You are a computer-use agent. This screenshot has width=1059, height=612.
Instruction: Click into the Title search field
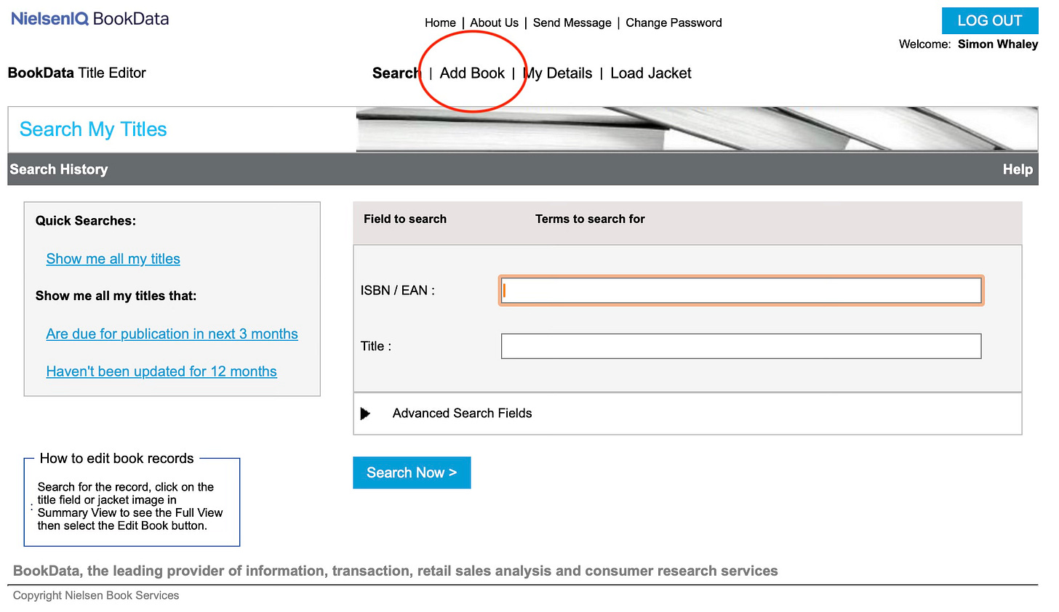741,346
